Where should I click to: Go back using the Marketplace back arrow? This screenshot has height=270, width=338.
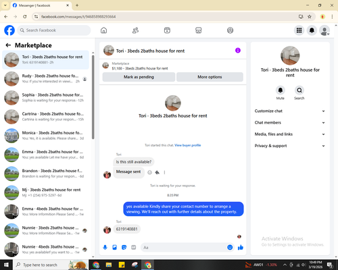coord(8,45)
